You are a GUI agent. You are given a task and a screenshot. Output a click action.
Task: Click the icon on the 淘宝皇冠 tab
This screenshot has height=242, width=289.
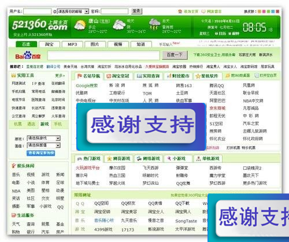(109, 76)
